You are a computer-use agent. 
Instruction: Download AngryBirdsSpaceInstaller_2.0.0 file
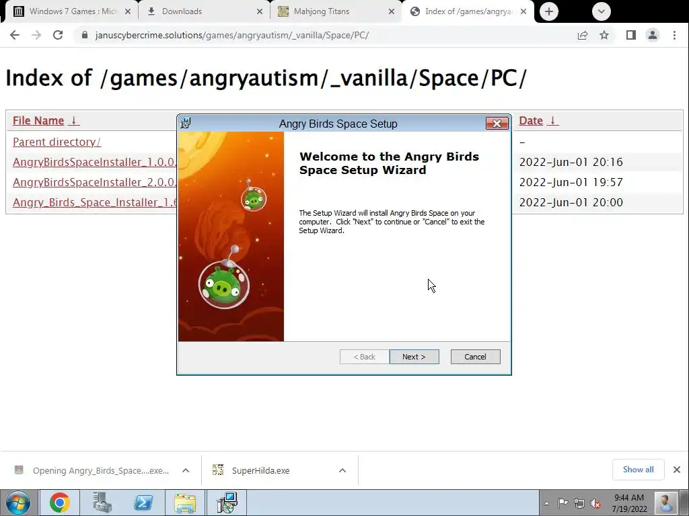(94, 182)
